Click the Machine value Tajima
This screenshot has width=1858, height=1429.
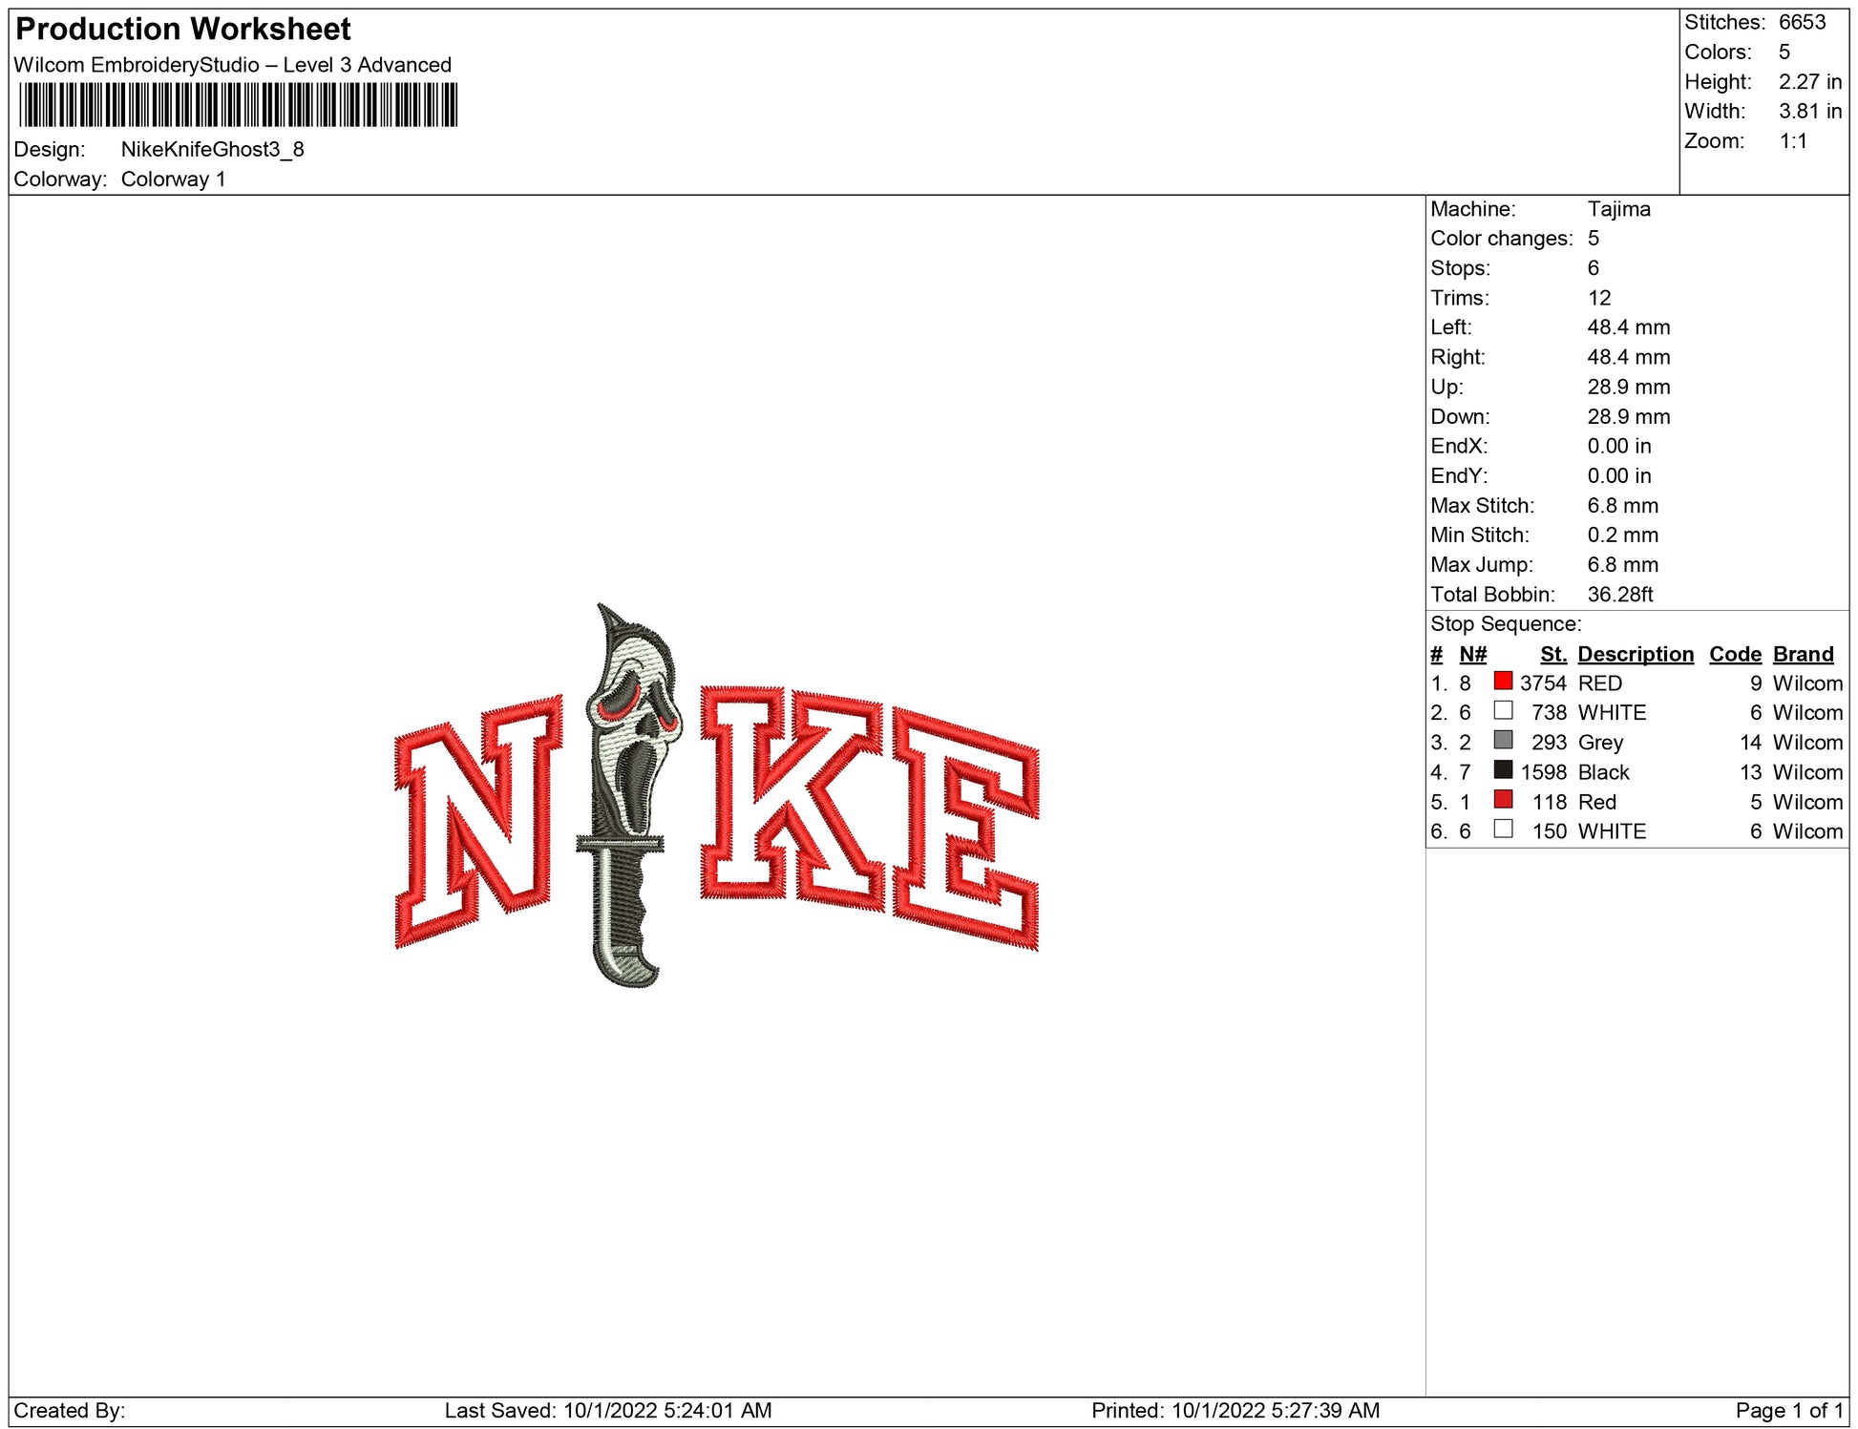pyautogui.click(x=1618, y=209)
